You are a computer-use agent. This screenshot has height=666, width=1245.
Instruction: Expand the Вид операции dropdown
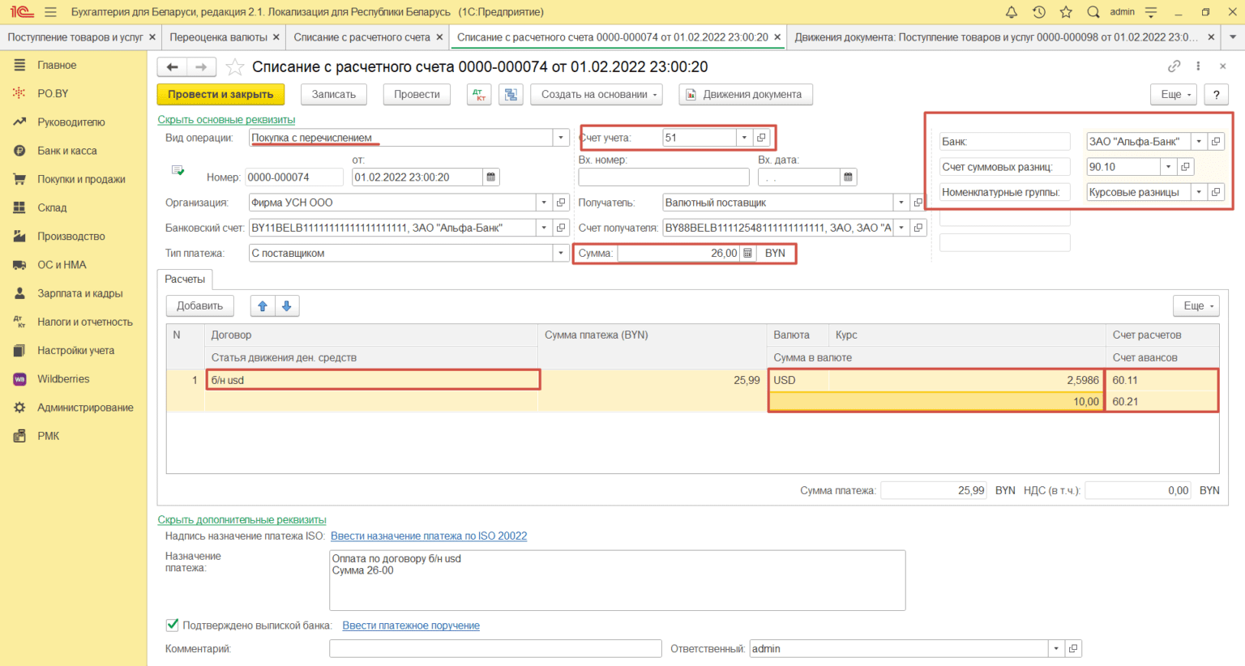pyautogui.click(x=561, y=138)
